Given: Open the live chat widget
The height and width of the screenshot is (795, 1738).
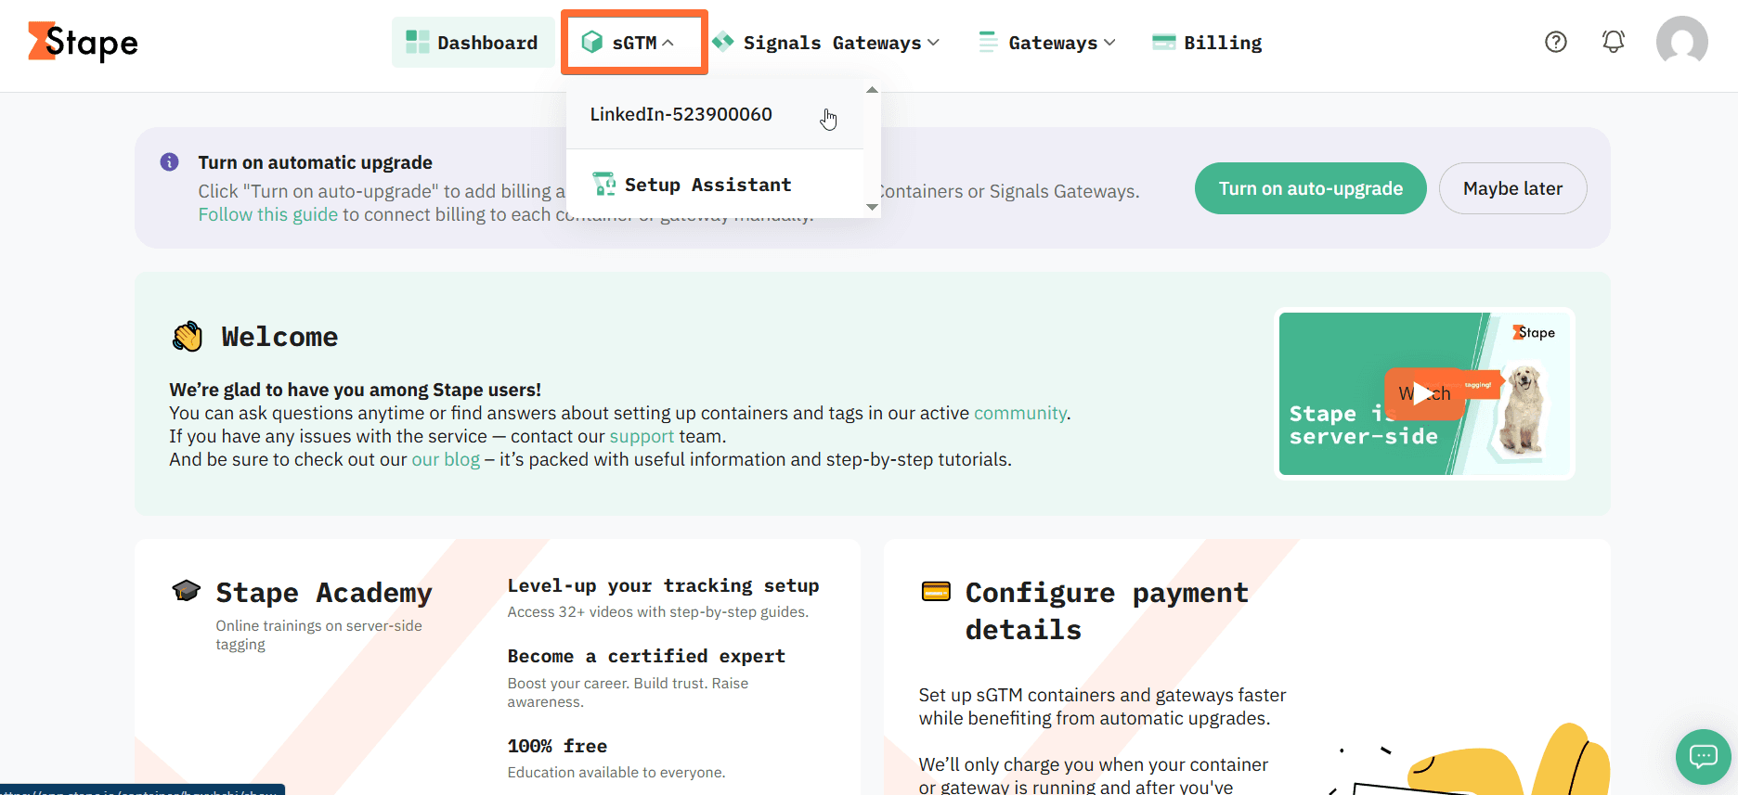Looking at the screenshot, I should click(1703, 757).
